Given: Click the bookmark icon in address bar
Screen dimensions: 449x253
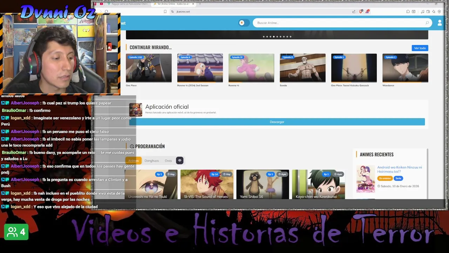Looking at the screenshot, I should [x=165, y=12].
